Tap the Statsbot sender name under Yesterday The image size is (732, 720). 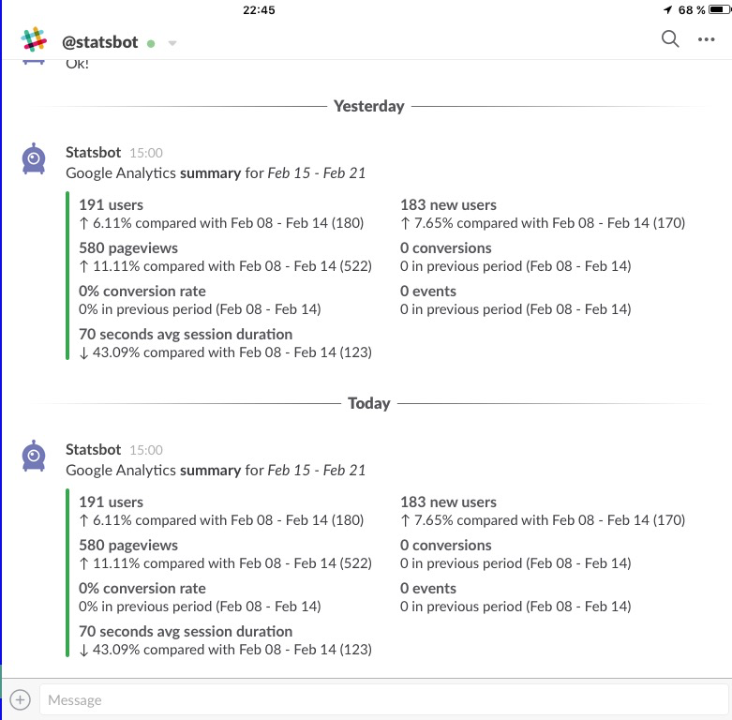tap(94, 152)
